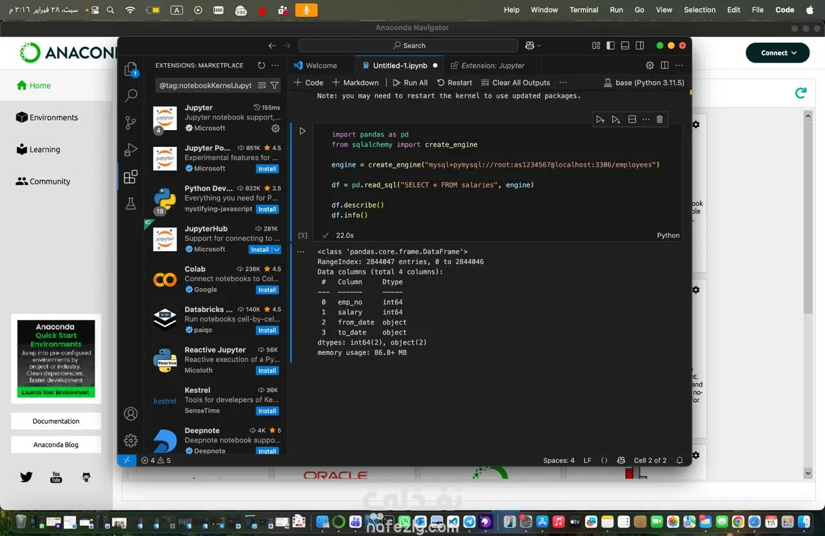
Task: Click the filter extensions funnel icon
Action: tap(275, 85)
